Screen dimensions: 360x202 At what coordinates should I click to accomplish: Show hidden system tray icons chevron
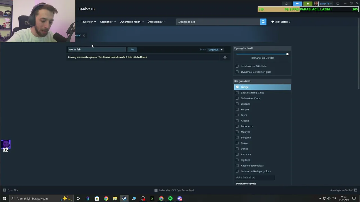tap(319, 199)
